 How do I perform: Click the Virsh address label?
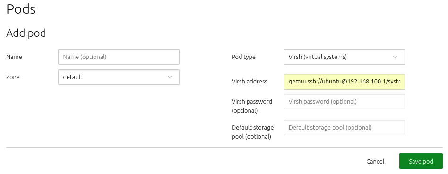coord(250,81)
